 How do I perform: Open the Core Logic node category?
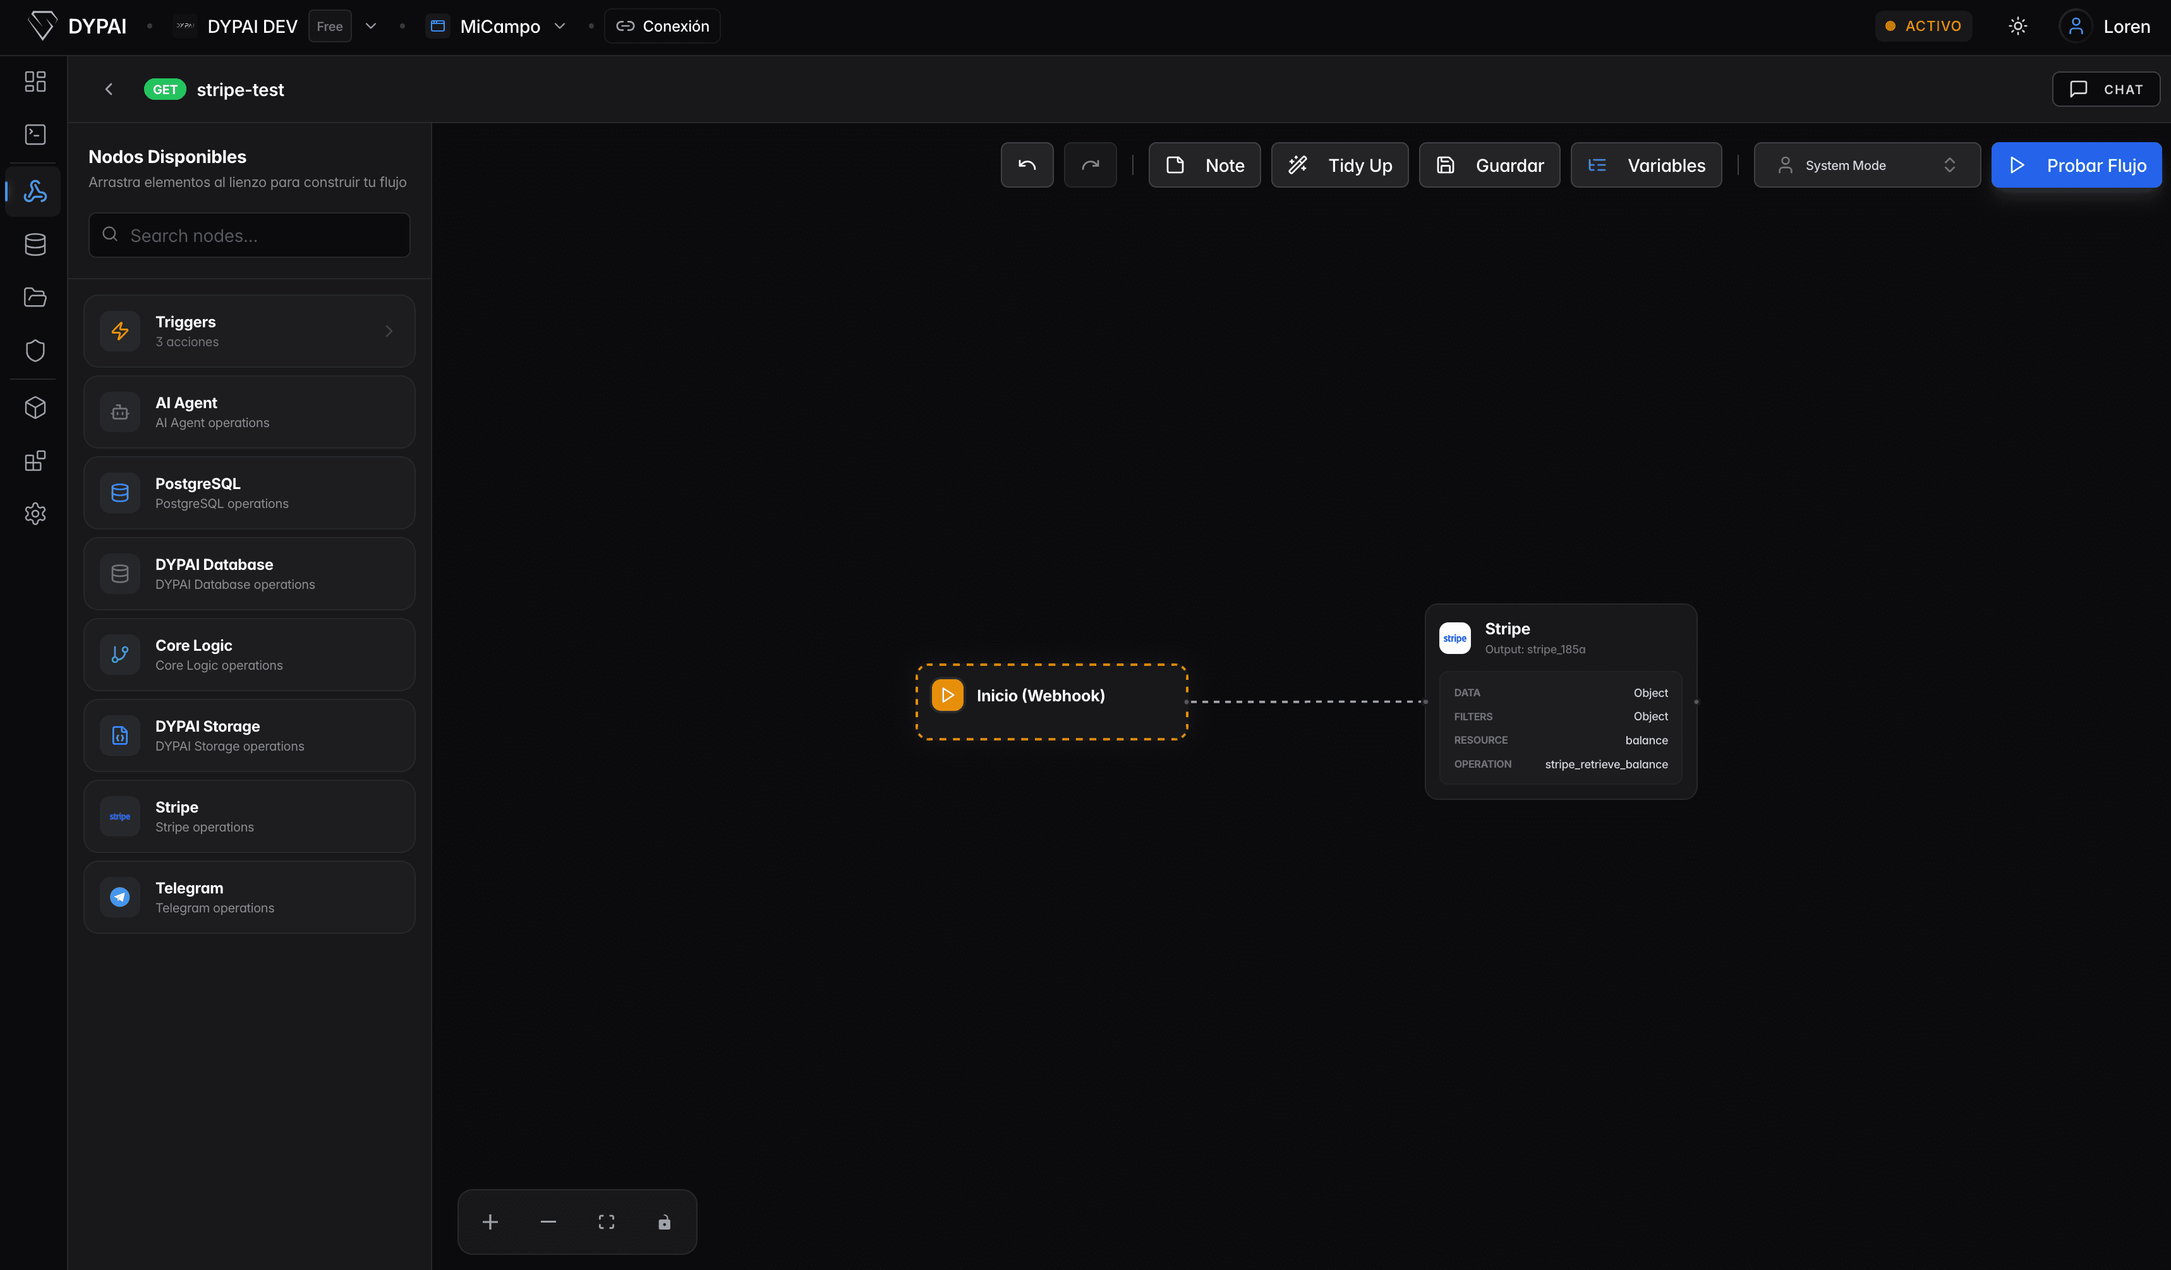tap(249, 655)
